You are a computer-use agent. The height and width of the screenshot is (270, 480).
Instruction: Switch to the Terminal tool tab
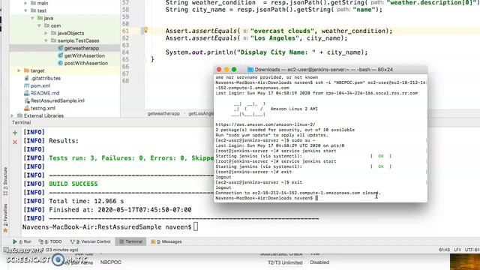(131, 241)
